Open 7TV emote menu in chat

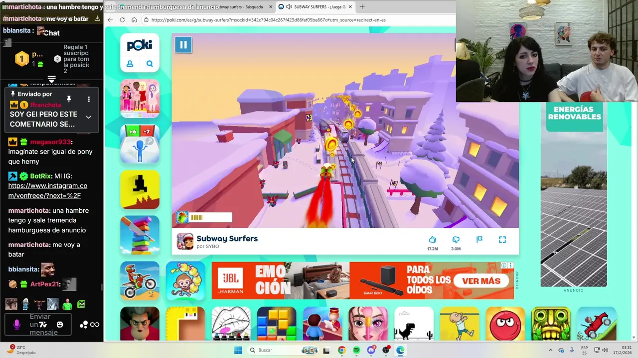(43, 325)
